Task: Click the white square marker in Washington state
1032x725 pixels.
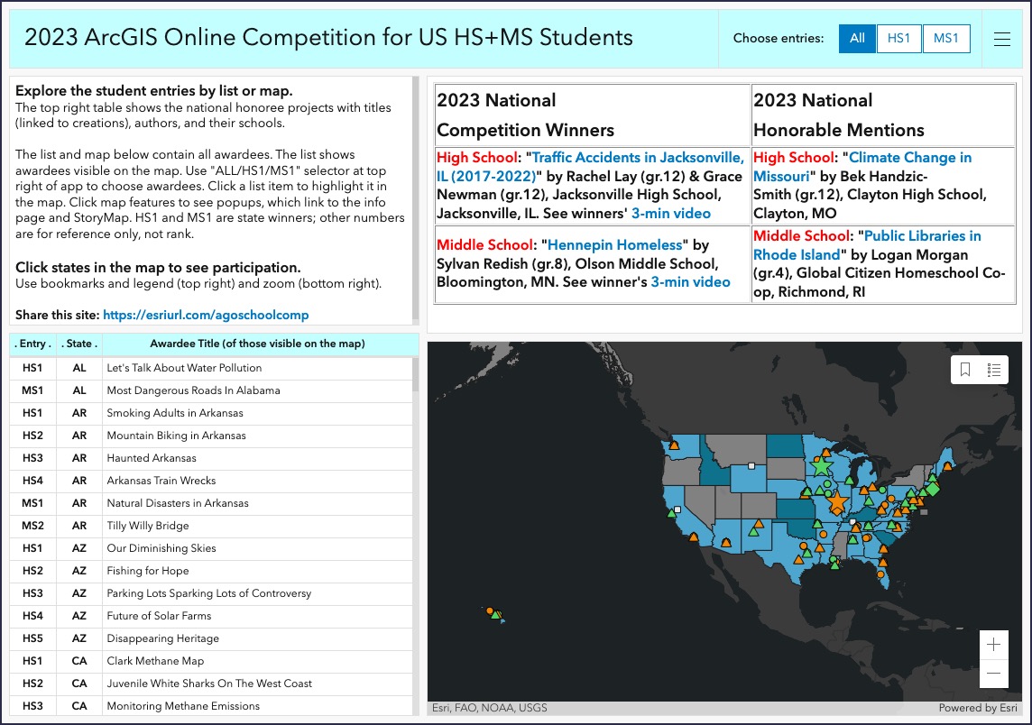Action: coord(751,466)
